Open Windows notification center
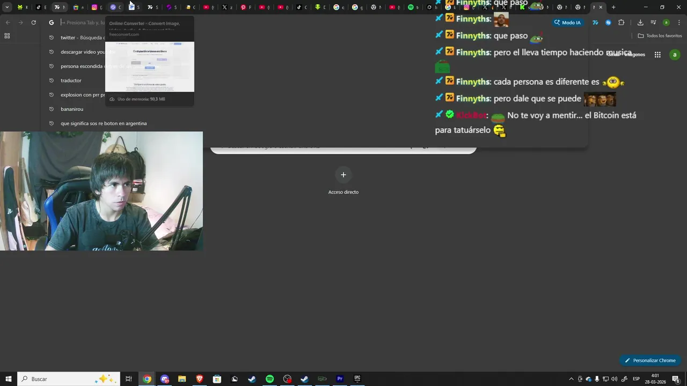The width and height of the screenshot is (687, 386). pos(676,379)
